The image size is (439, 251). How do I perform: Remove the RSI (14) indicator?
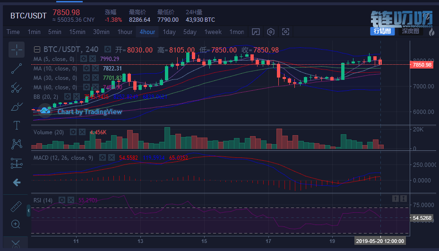coord(71,200)
